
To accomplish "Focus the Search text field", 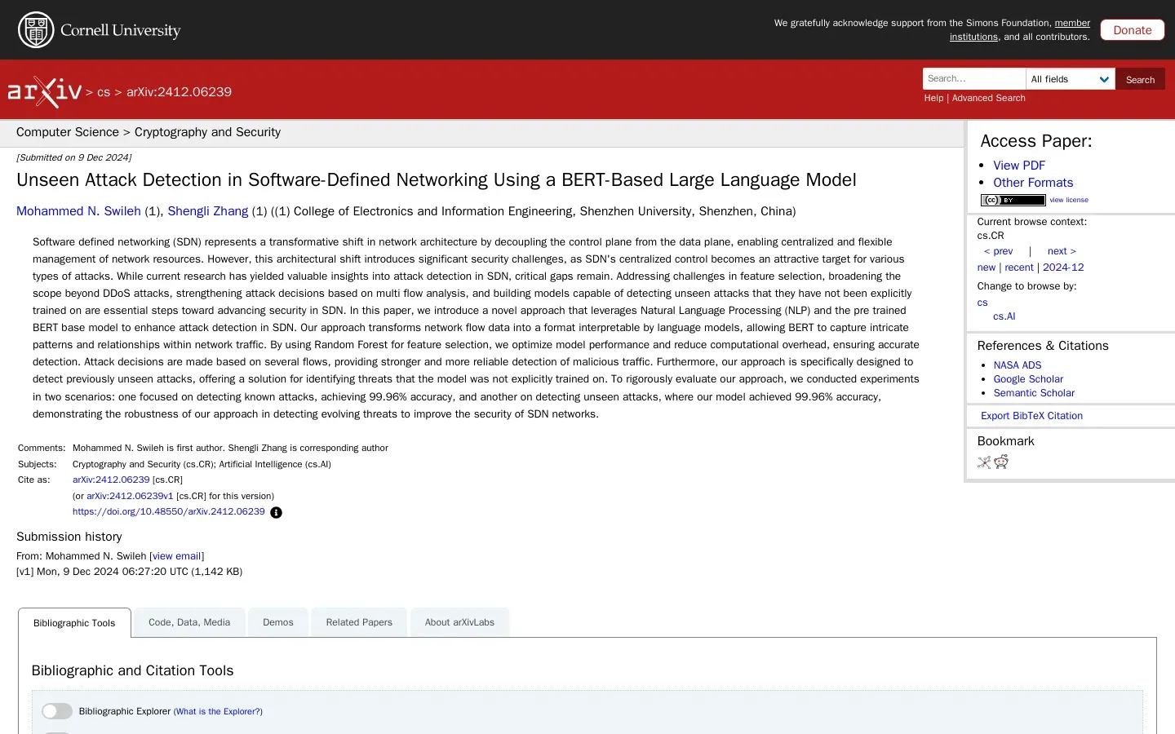I will coord(973,79).
